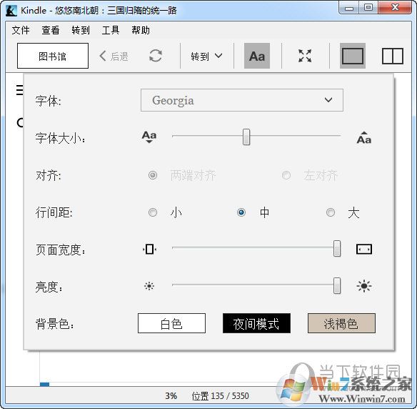
Task: Click the sync refresh icon
Action: pyautogui.click(x=156, y=56)
